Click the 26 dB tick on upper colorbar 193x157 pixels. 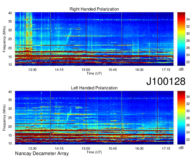[188, 48]
